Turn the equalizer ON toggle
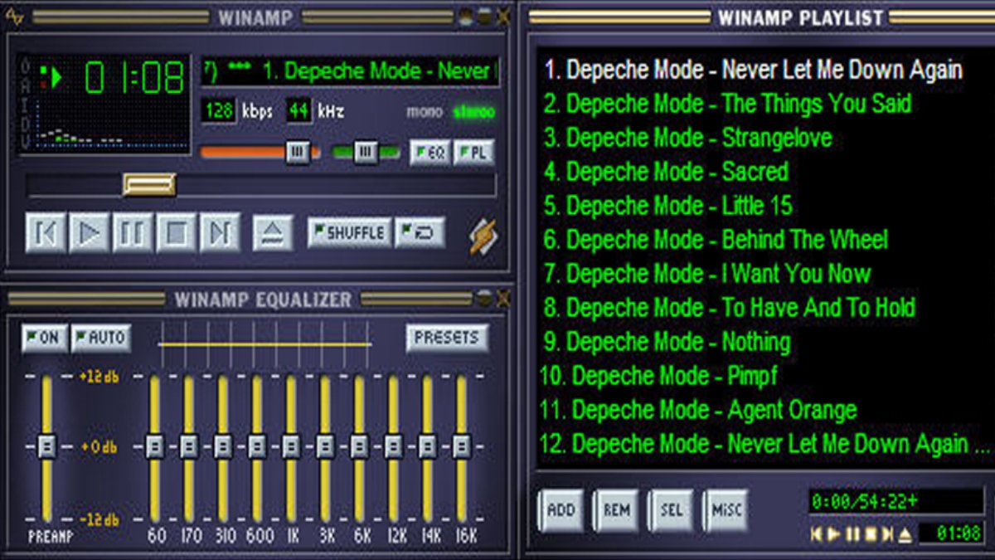Image resolution: width=995 pixels, height=560 pixels. pos(44,338)
